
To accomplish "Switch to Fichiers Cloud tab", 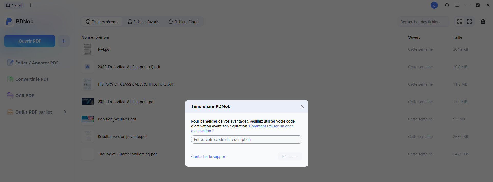I will [183, 22].
